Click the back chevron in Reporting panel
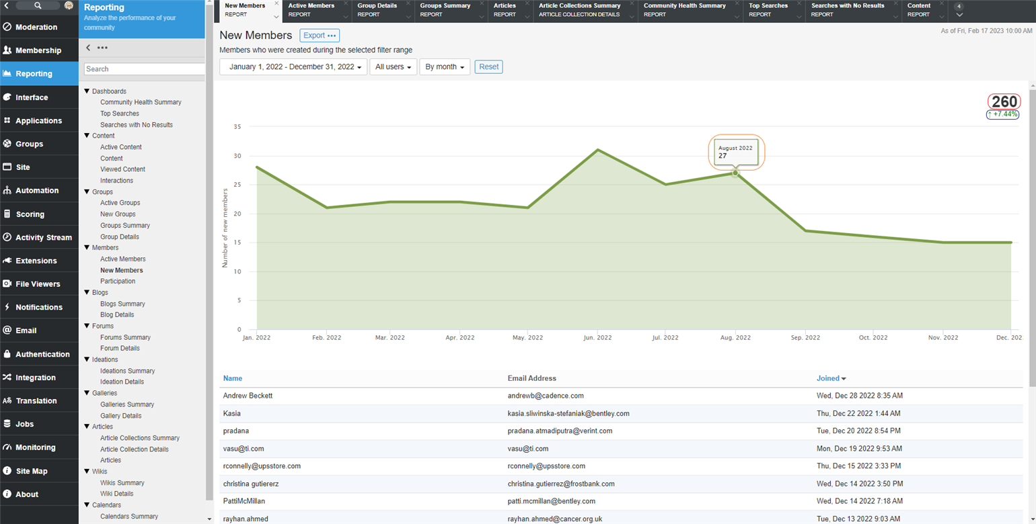 click(89, 48)
